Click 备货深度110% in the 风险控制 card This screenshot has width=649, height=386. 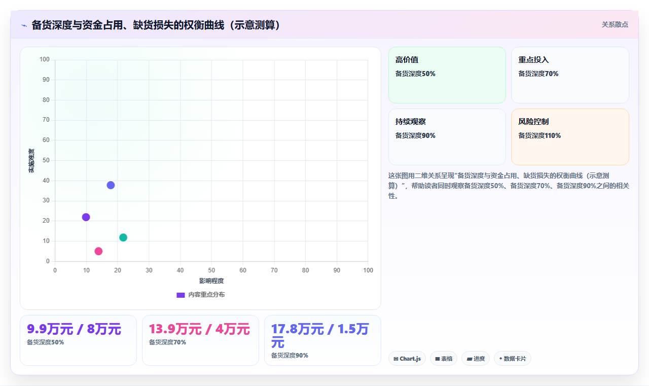(539, 135)
